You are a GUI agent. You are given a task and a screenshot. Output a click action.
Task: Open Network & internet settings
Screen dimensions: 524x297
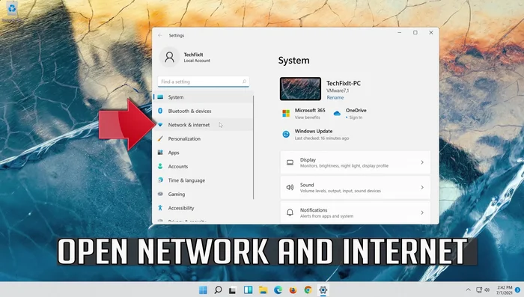point(203,125)
